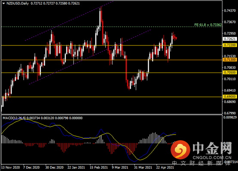Click the 22 Apr 2021 date label
Viewport: 238px width, 171px height.
tap(165, 168)
